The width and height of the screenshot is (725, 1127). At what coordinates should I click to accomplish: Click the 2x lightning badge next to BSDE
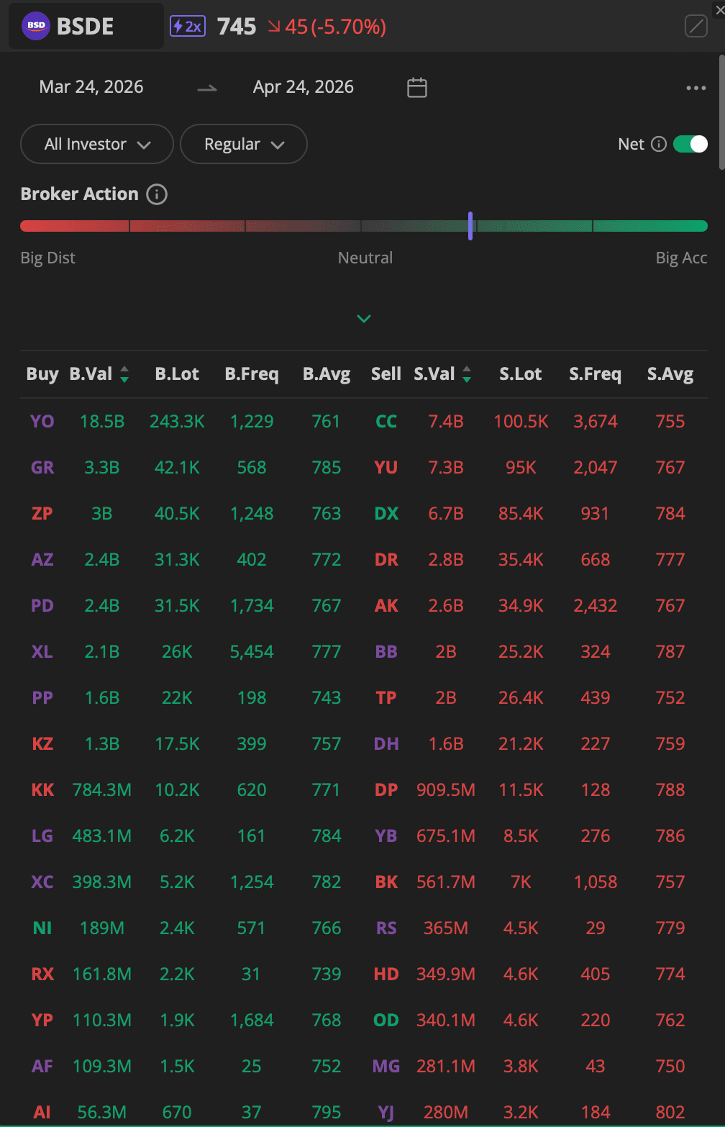(187, 26)
